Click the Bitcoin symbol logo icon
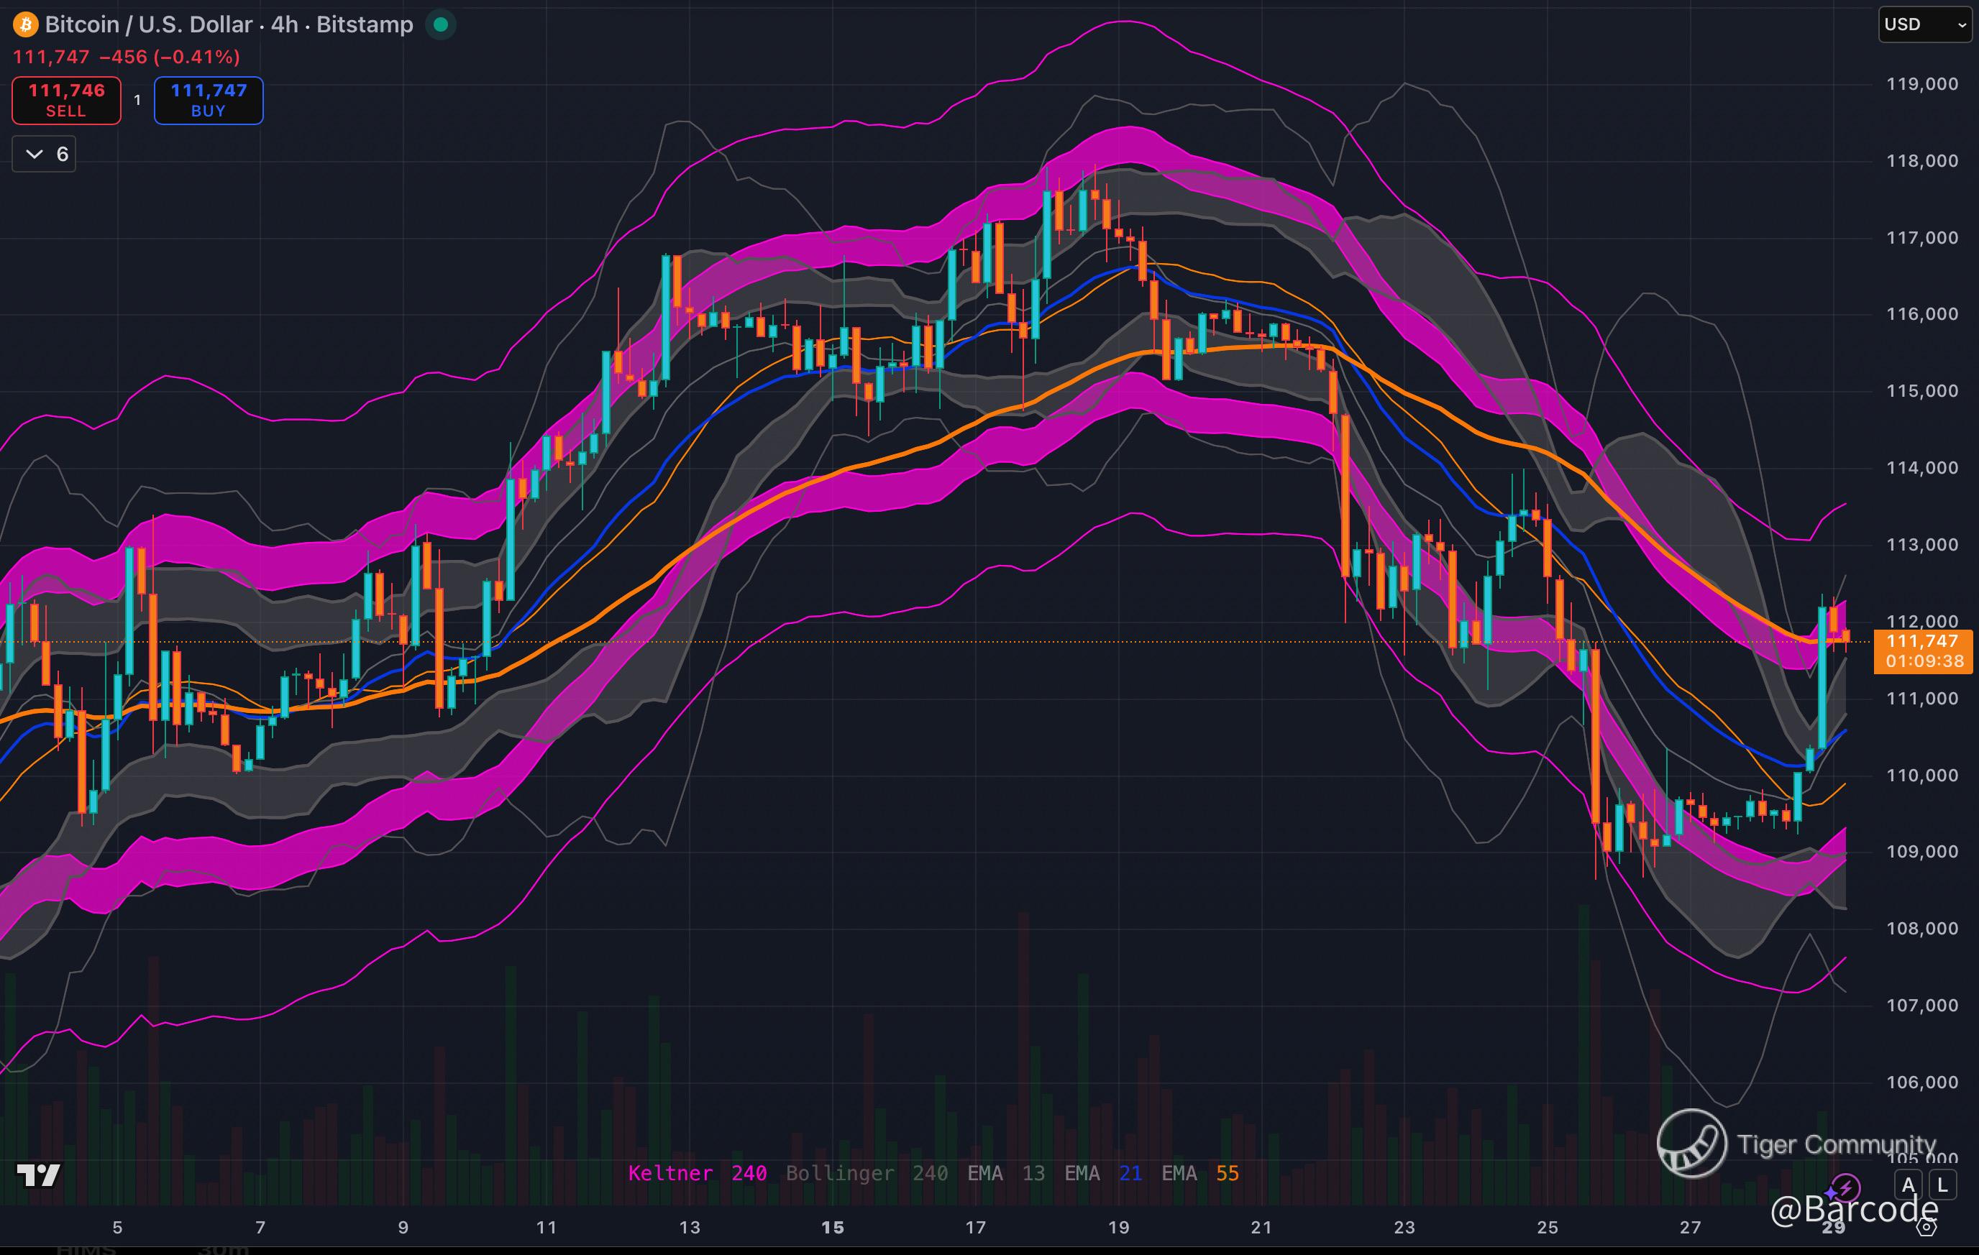This screenshot has height=1255, width=1979. point(25,24)
